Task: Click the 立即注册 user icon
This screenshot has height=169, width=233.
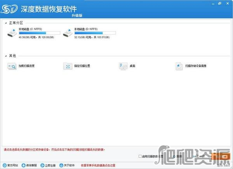Action: point(42,165)
